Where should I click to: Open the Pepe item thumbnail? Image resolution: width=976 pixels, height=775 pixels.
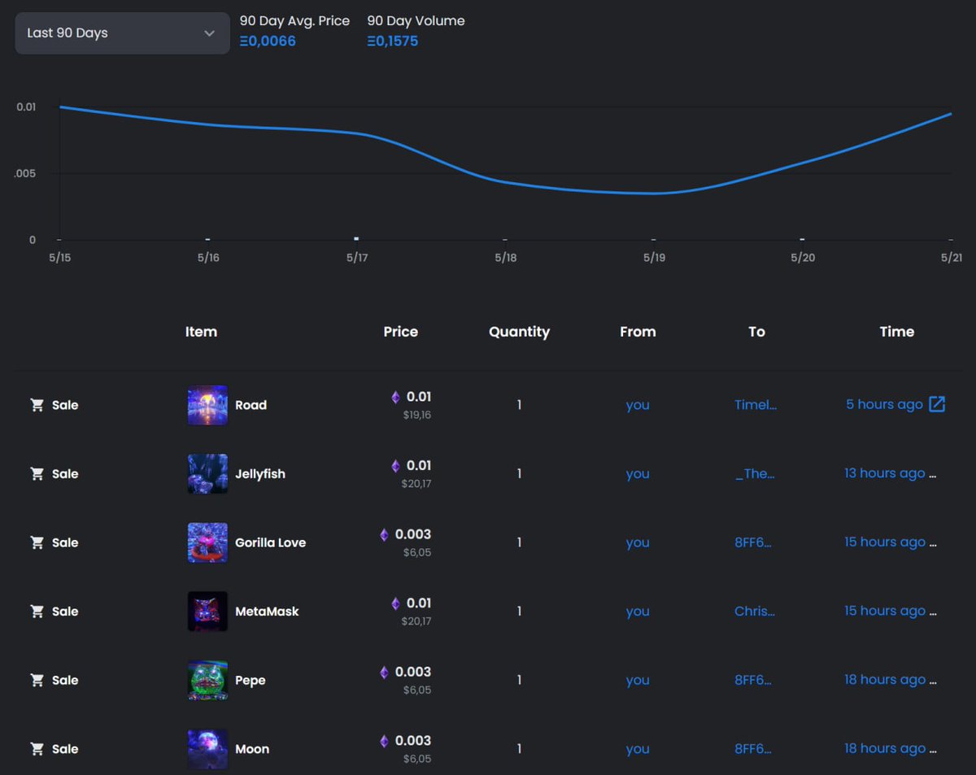coord(207,680)
